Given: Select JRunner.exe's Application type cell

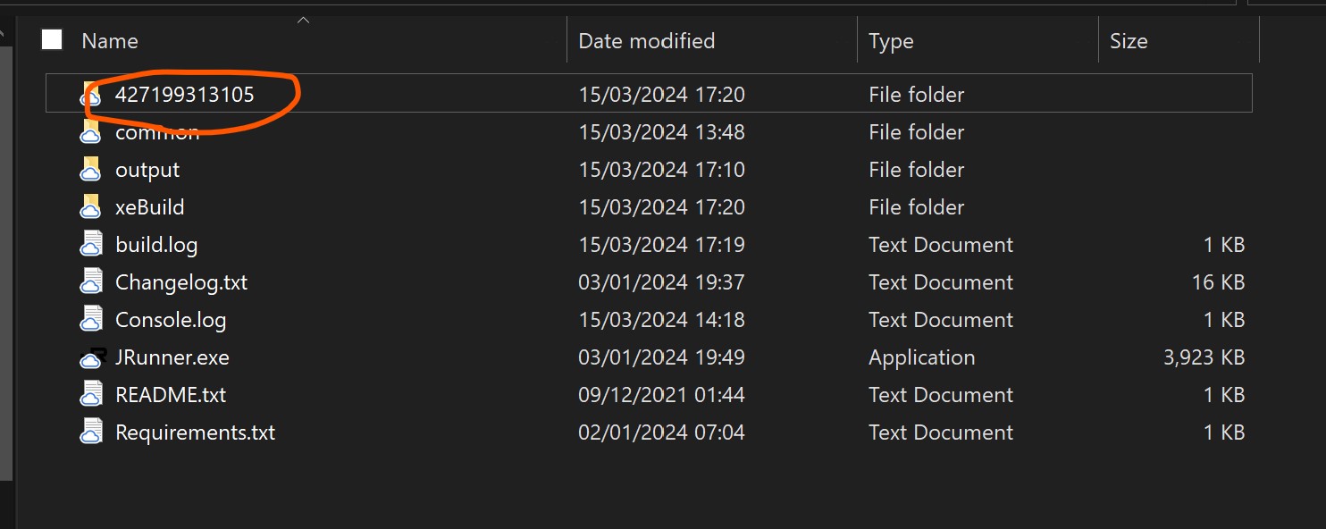Looking at the screenshot, I should tap(921, 357).
